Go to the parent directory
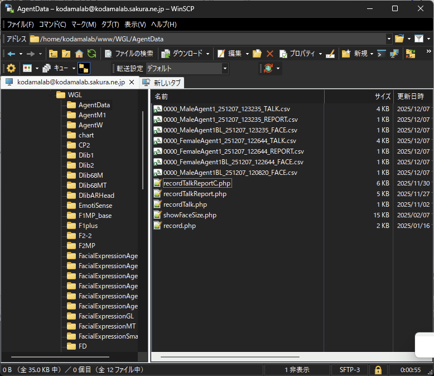Viewport: 434px width, 376px height. 54,54
